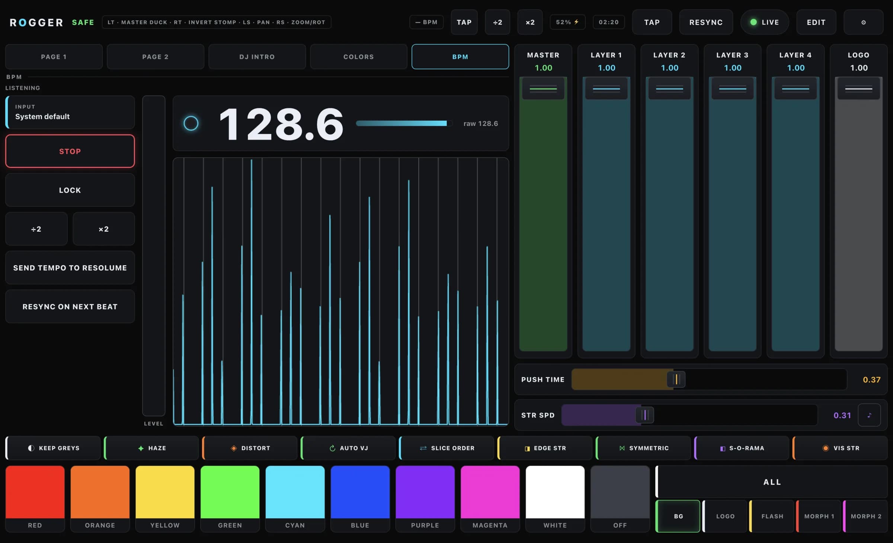Toggle SYMMETRIC effect
This screenshot has height=543, width=893.
[643, 448]
